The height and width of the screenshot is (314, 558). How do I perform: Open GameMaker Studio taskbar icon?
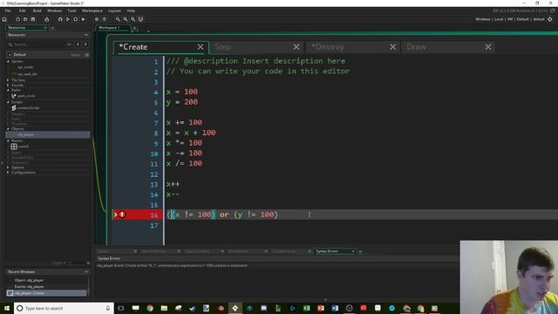point(235,308)
